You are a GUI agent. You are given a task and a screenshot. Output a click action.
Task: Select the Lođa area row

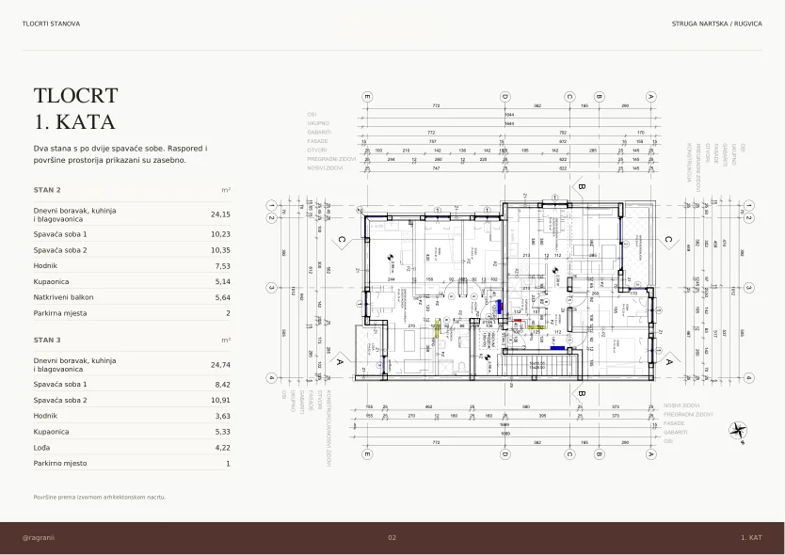coord(132,448)
